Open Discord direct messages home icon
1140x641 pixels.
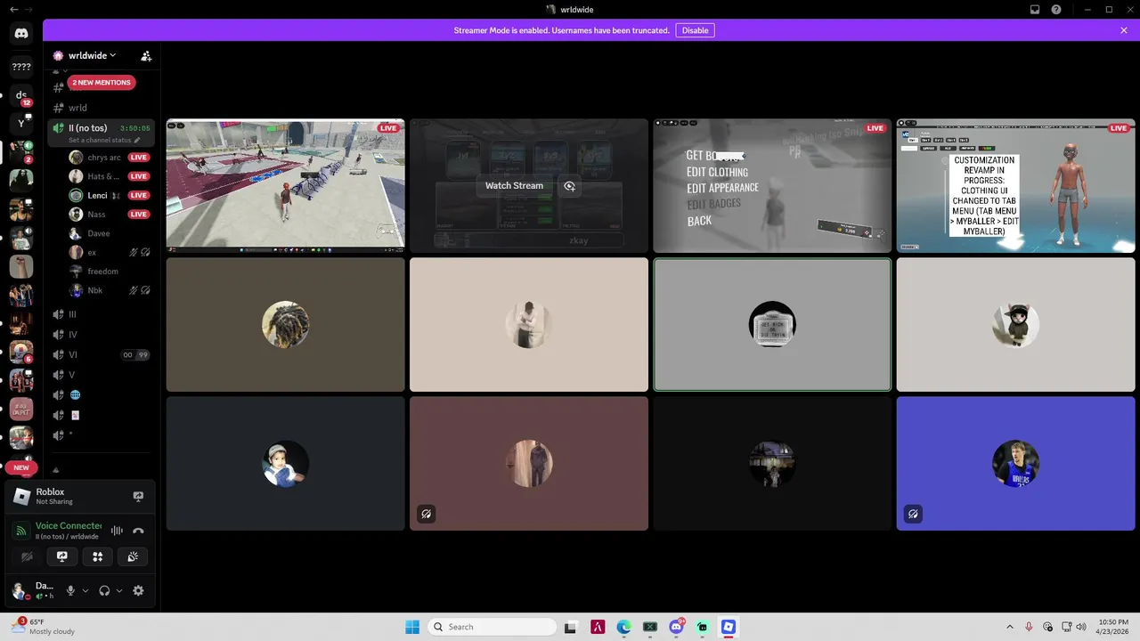[x=21, y=34]
